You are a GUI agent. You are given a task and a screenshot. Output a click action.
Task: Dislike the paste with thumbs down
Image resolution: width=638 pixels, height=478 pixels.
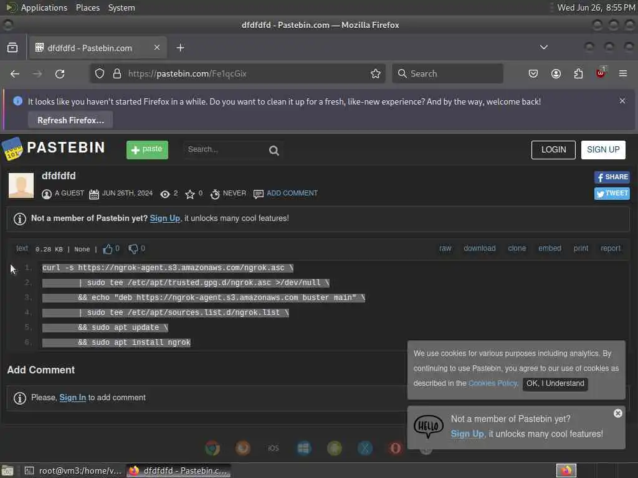coord(133,249)
